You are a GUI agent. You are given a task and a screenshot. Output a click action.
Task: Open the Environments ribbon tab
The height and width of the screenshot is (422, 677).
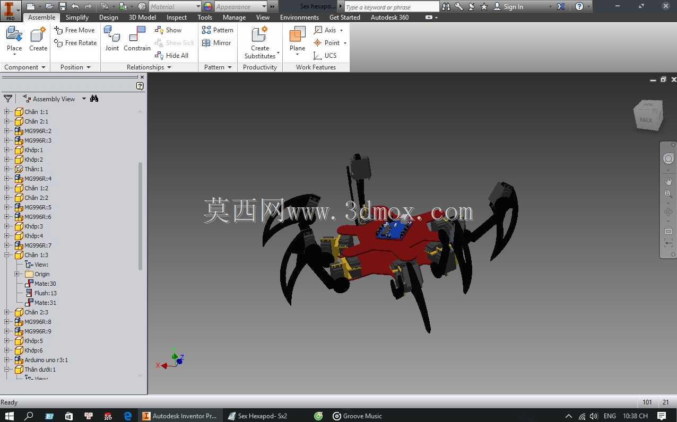(x=299, y=17)
